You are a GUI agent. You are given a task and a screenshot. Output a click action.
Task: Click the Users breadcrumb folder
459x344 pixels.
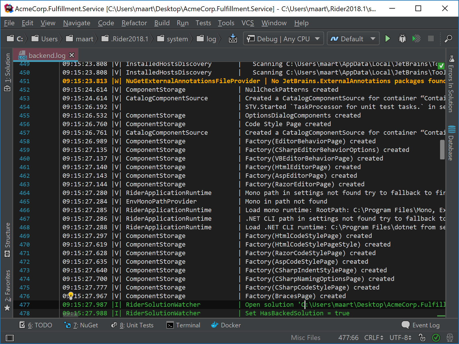tap(44, 39)
